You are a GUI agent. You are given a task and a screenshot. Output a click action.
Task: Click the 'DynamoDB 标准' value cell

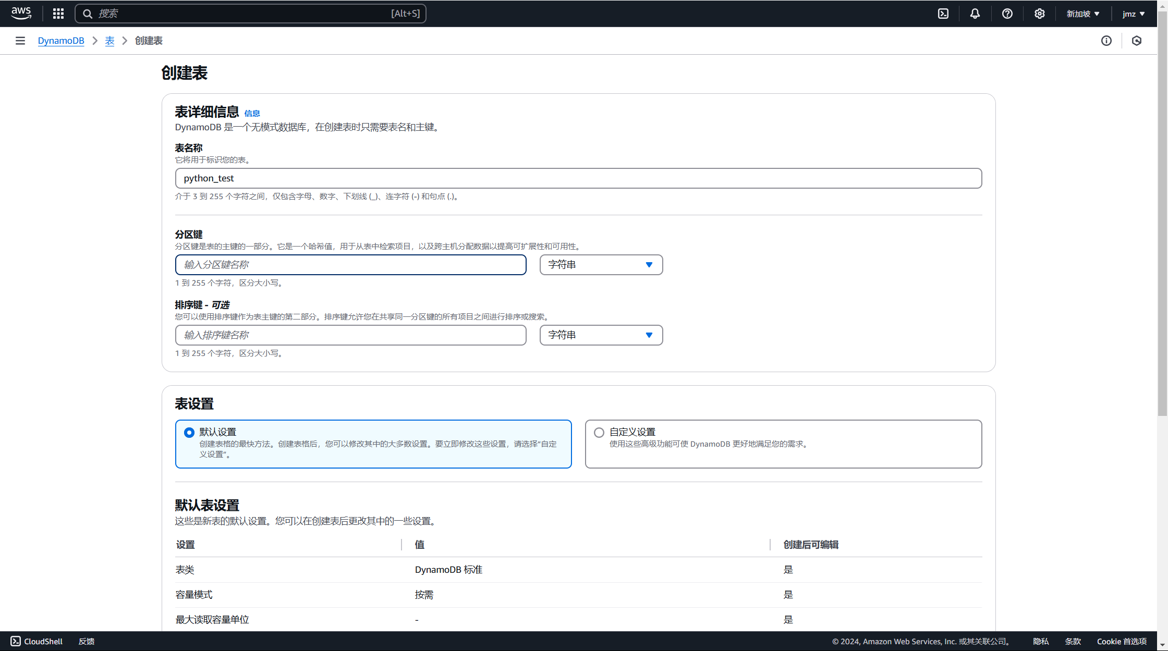[448, 570]
